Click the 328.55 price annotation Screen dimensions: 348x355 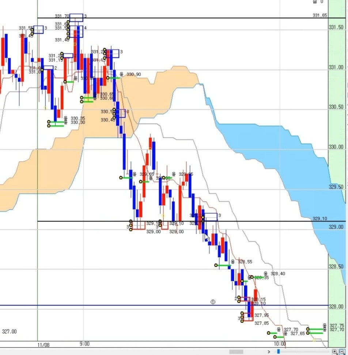(245, 262)
